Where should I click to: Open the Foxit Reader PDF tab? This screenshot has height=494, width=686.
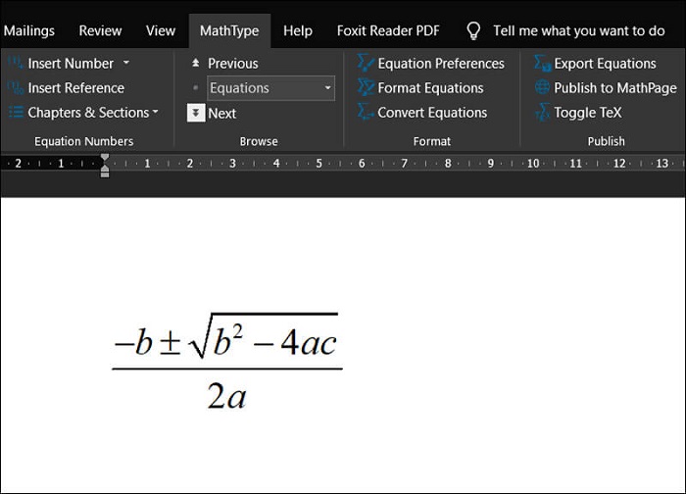point(388,30)
